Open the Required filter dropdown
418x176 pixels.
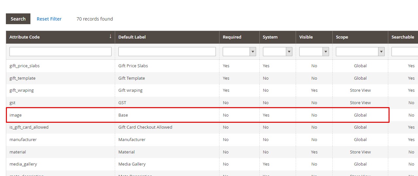(239, 52)
